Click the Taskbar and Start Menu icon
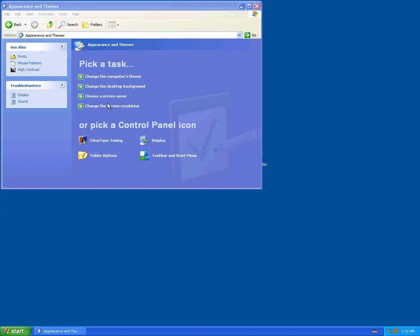Screen dimensions: 420x336 [144, 156]
